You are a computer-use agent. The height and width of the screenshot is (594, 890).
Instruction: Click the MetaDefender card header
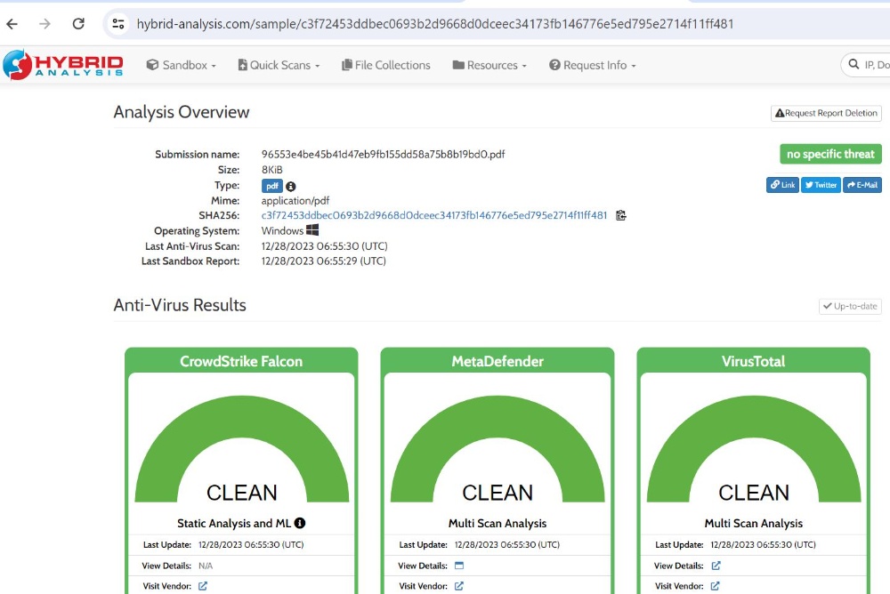(x=498, y=361)
